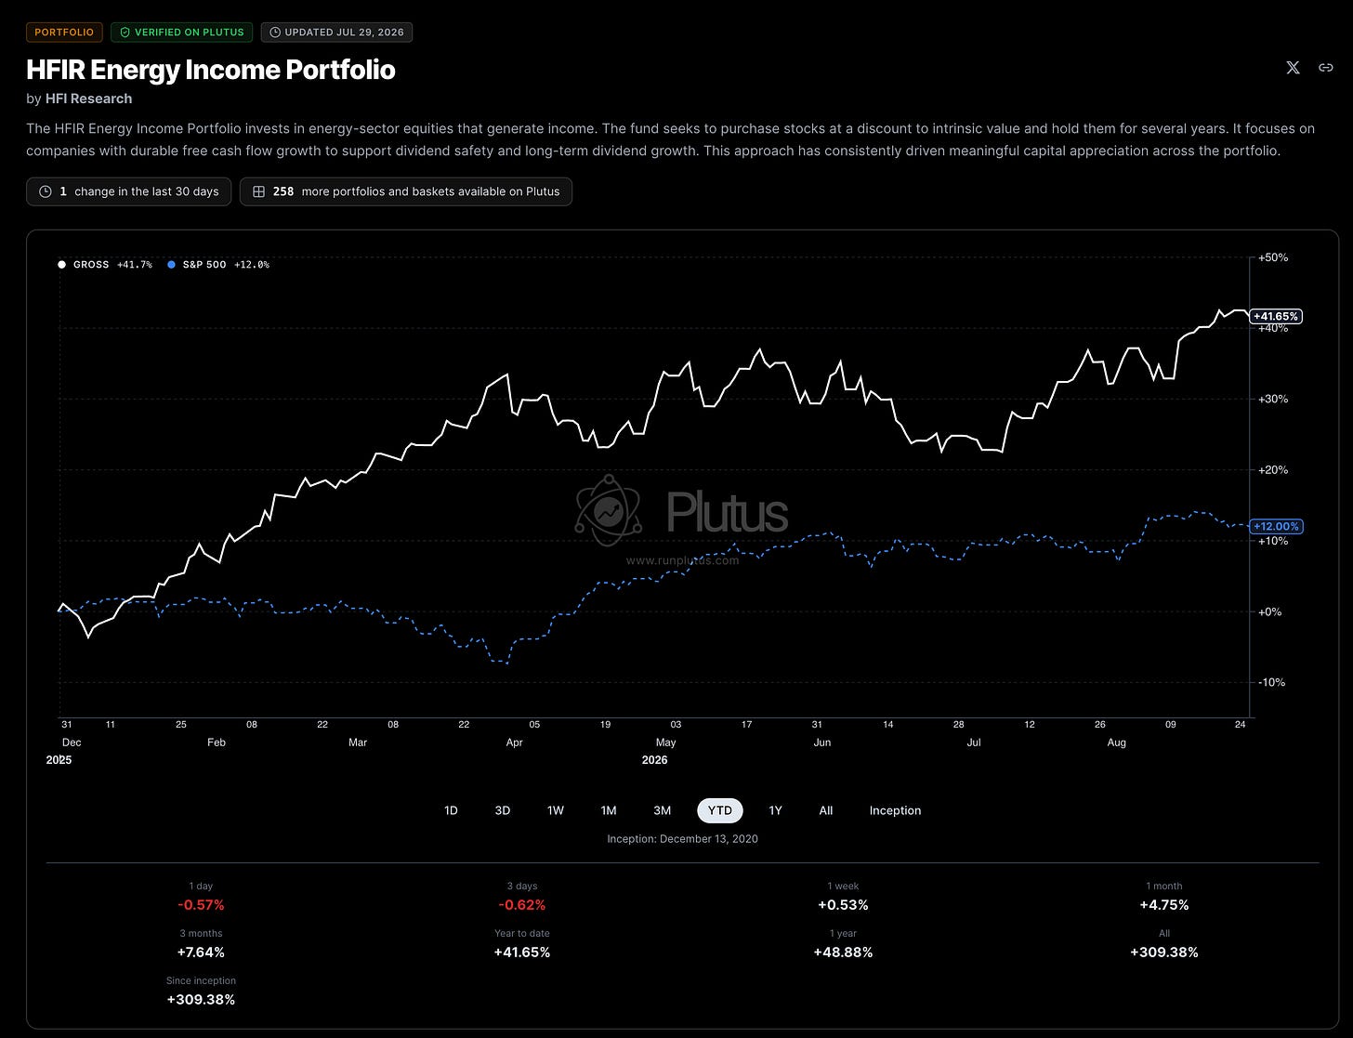Image resolution: width=1353 pixels, height=1038 pixels.
Task: Select the 3D time range
Action: [503, 810]
